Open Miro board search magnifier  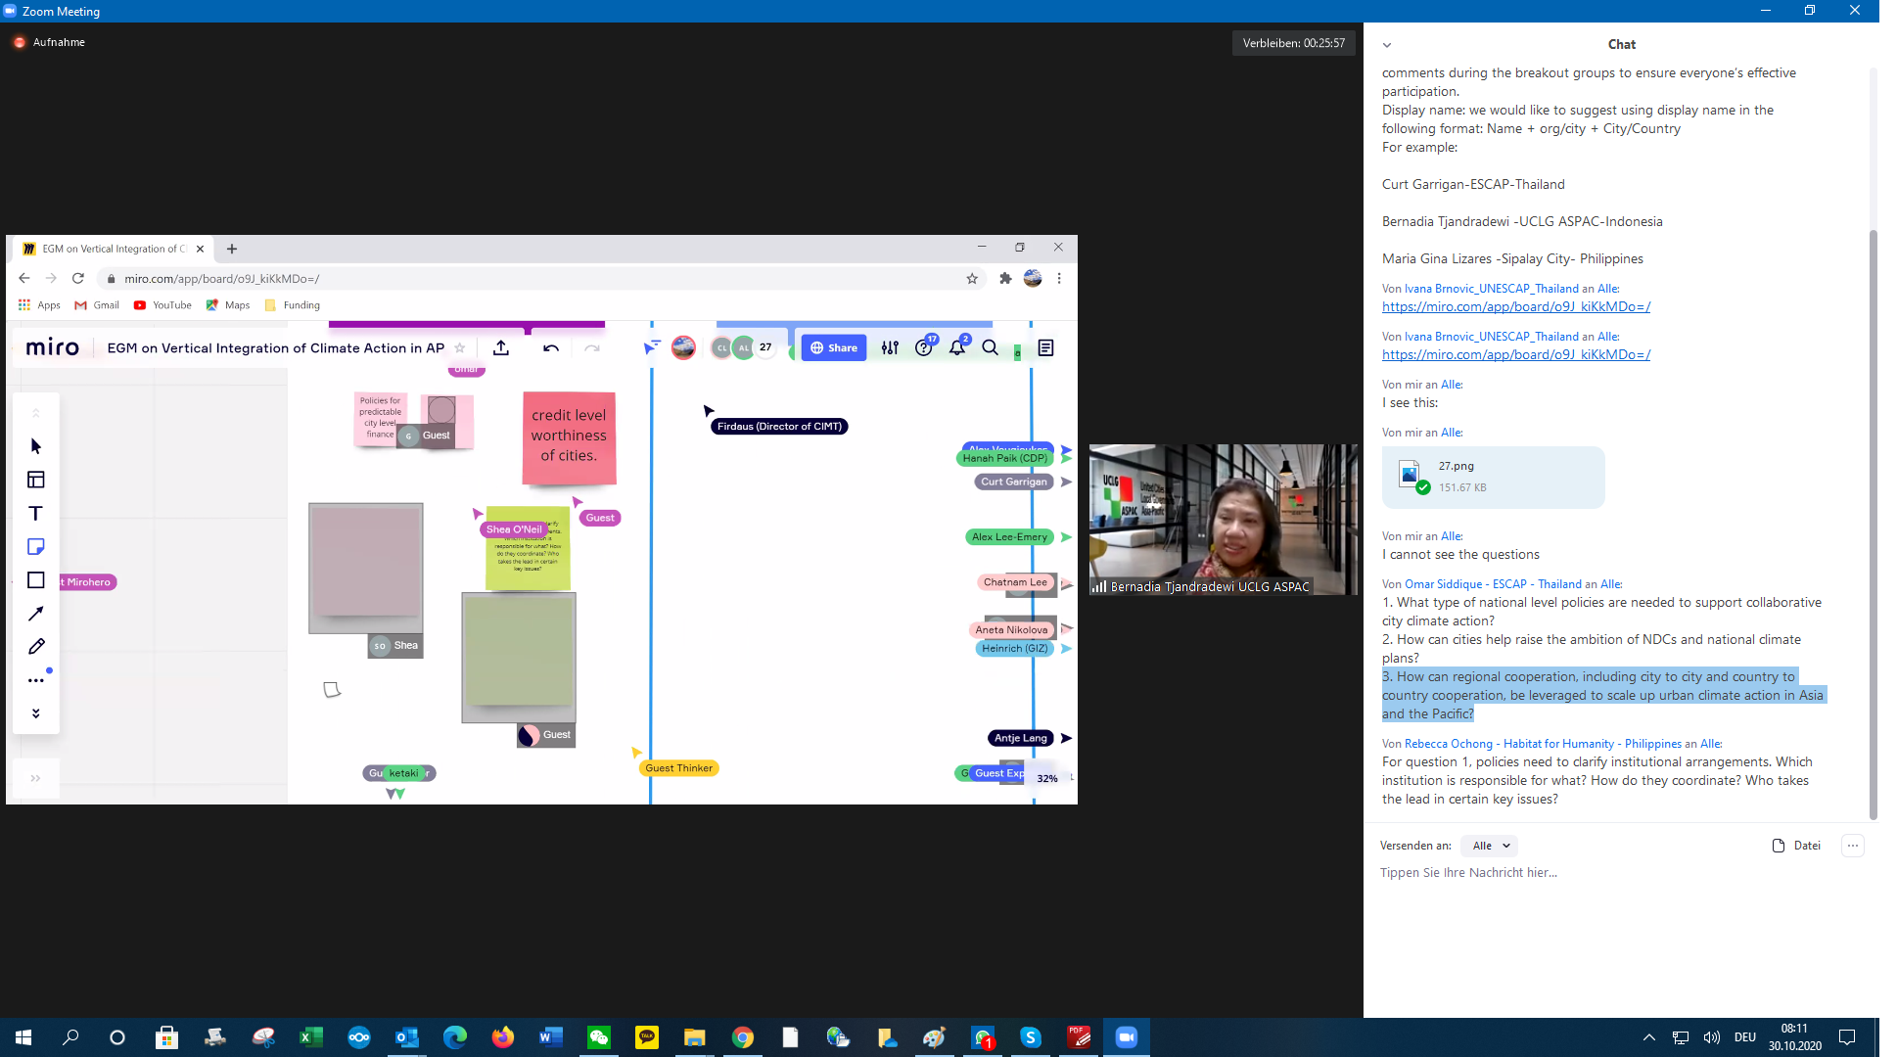990,348
